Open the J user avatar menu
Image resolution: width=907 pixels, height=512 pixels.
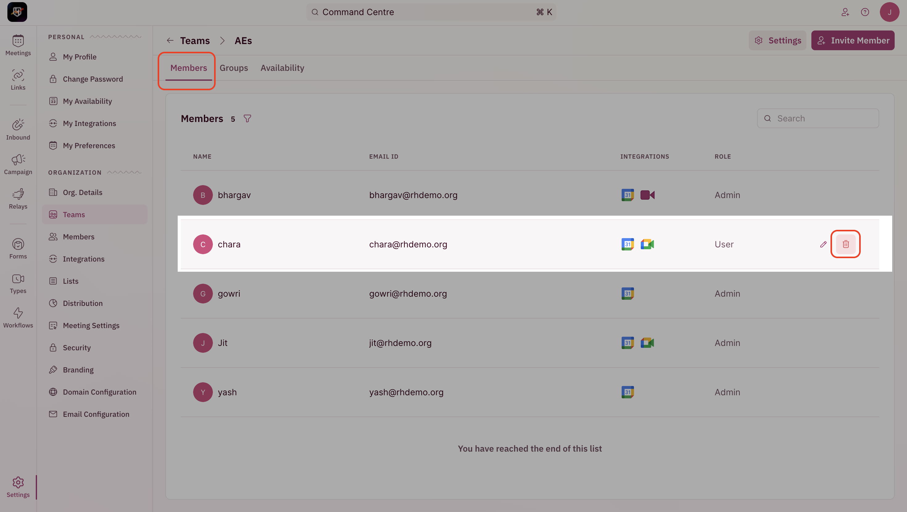(x=889, y=12)
